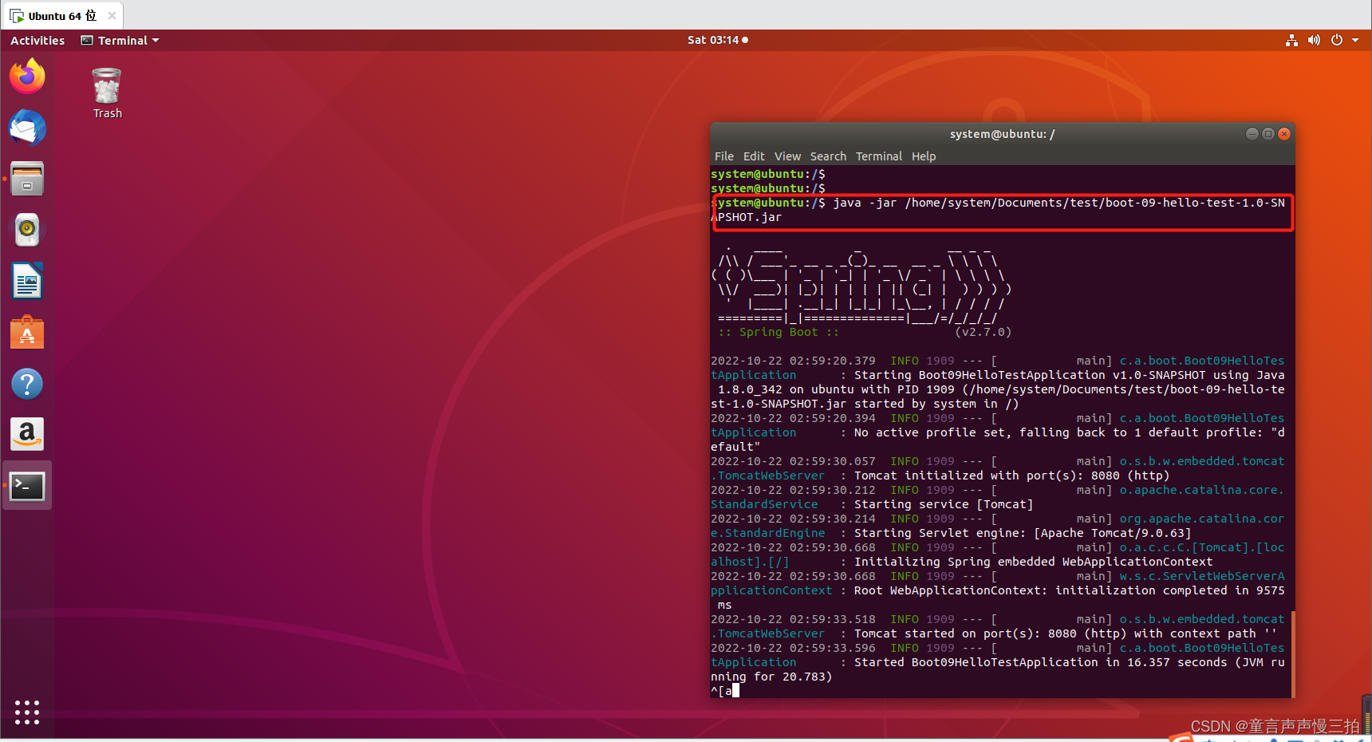Open the Terminal indicator in top bar
The height and width of the screenshot is (742, 1372).
pos(118,40)
